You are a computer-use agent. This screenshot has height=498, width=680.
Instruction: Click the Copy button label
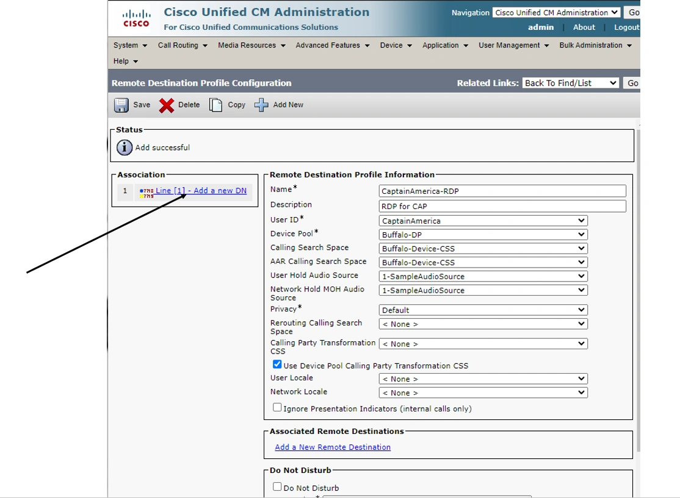[237, 105]
